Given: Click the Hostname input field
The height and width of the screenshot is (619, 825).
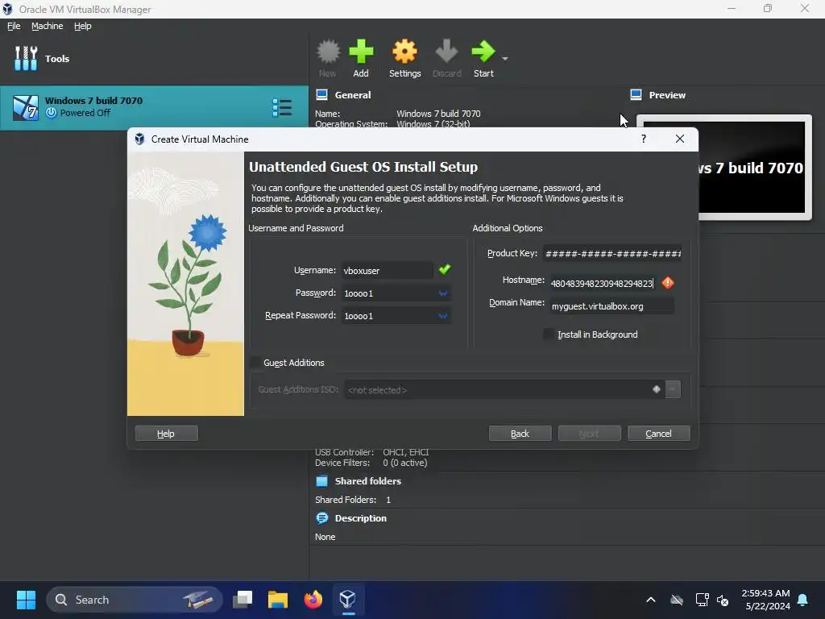Looking at the screenshot, I should tap(603, 283).
